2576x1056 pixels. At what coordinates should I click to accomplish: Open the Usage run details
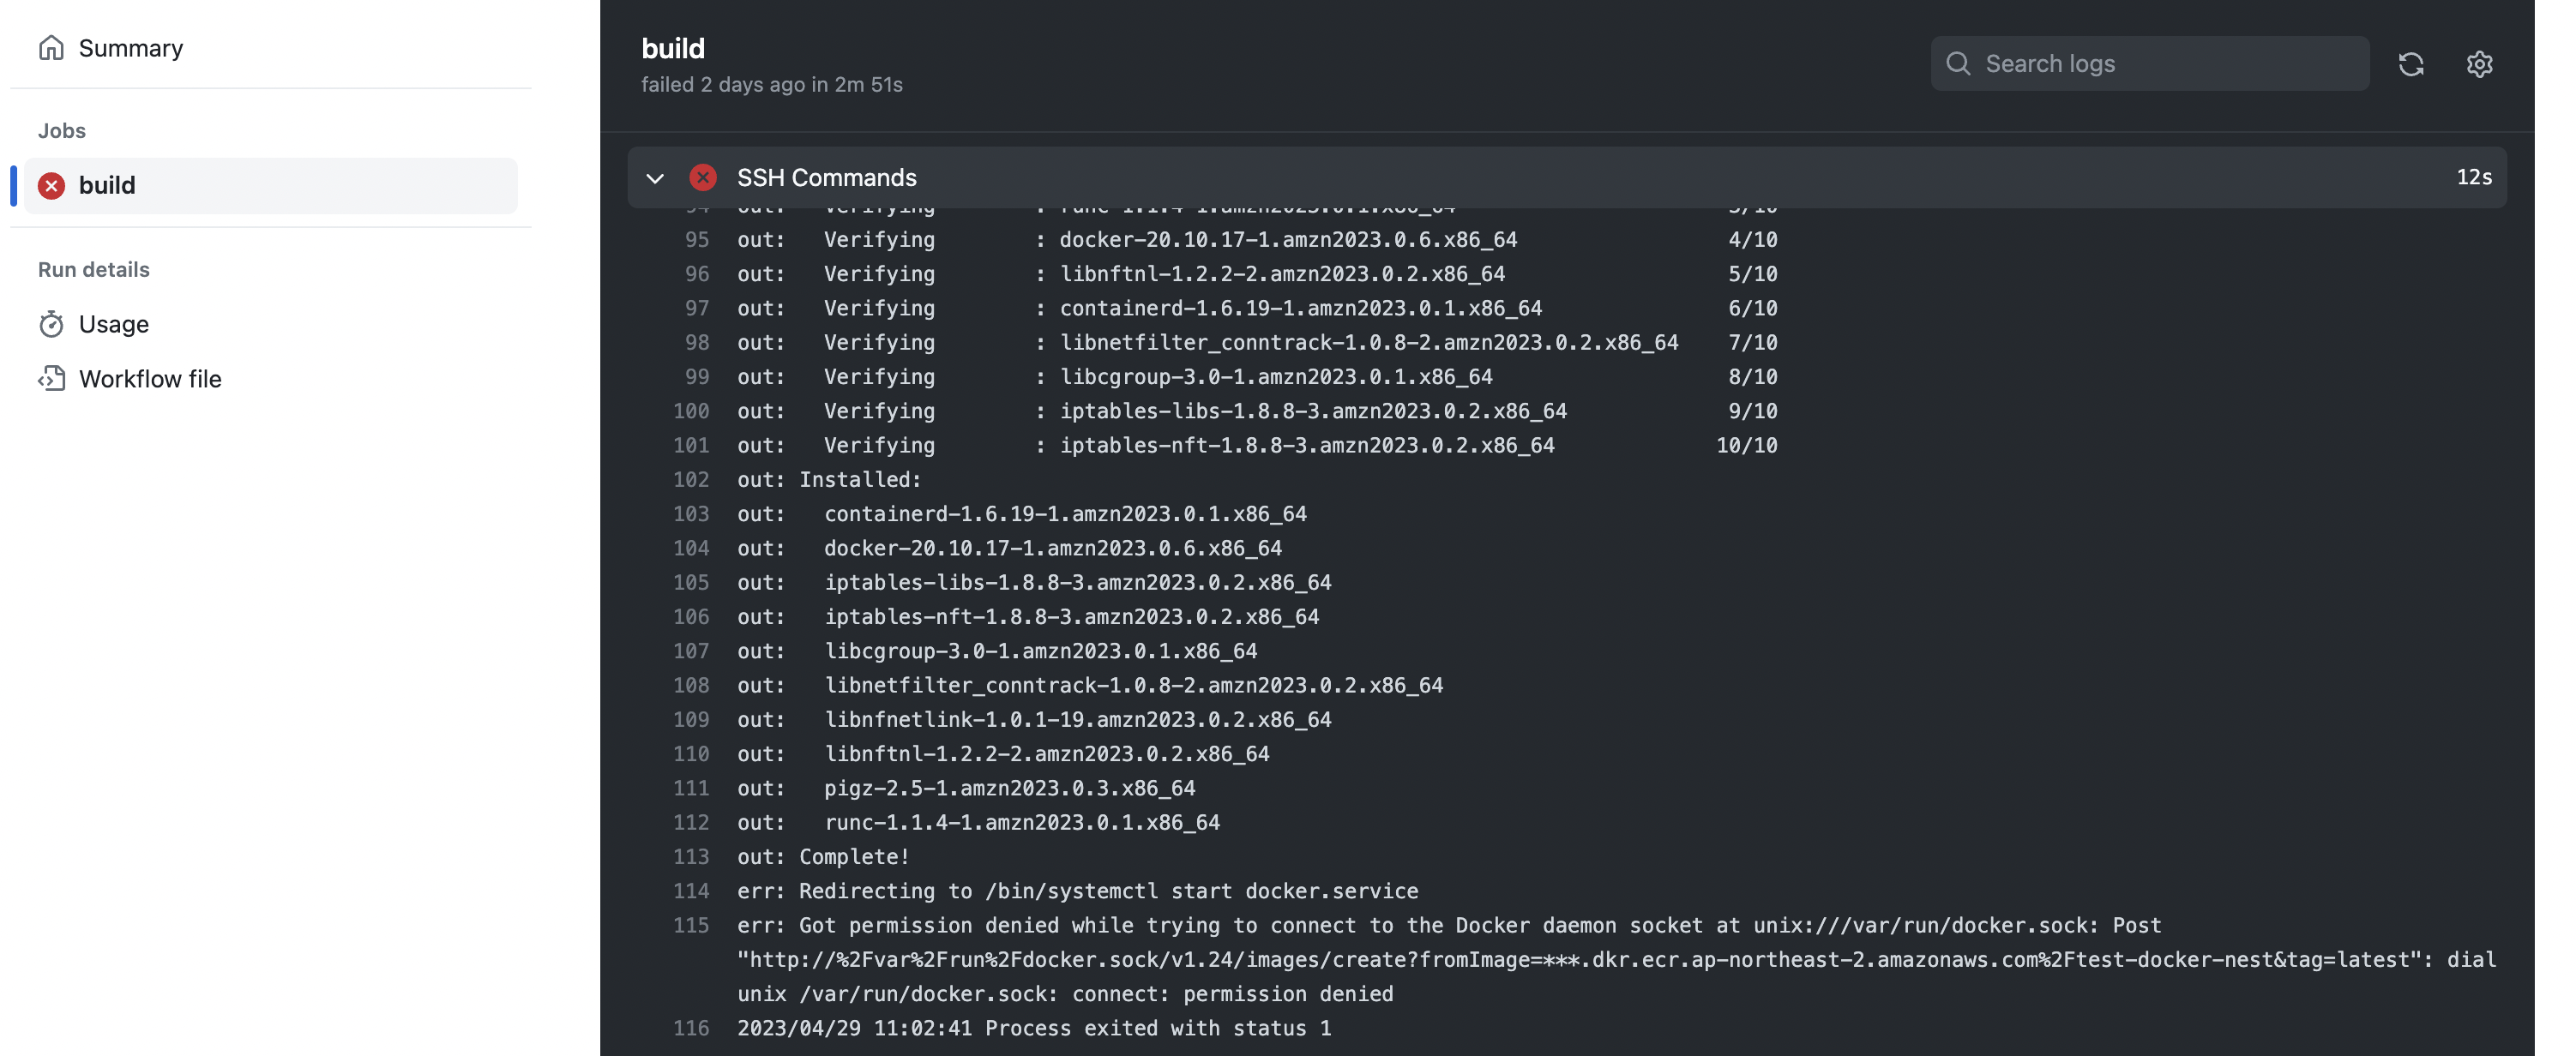[x=113, y=324]
